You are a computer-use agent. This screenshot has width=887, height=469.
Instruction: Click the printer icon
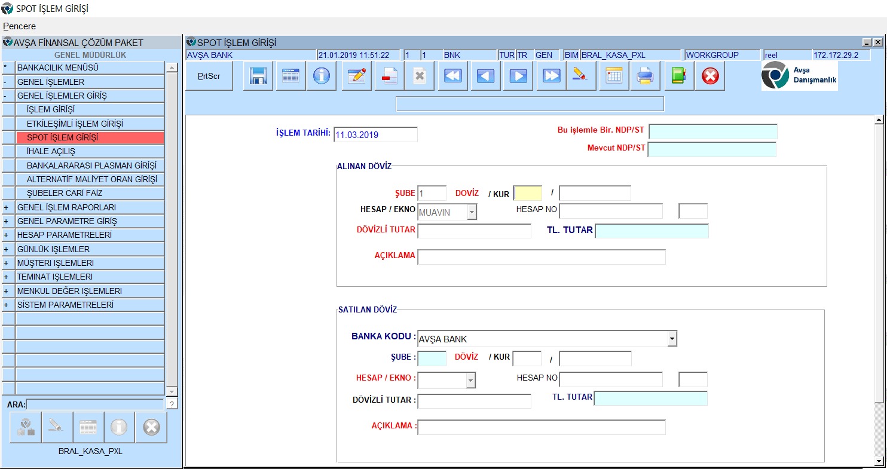click(645, 76)
